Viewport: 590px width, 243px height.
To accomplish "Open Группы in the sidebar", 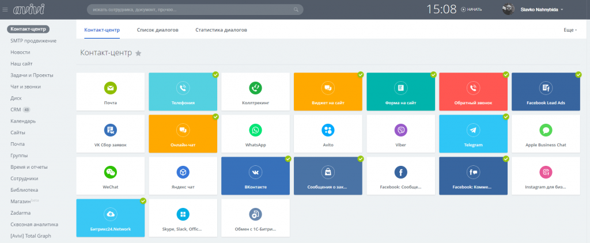I will pos(19,155).
